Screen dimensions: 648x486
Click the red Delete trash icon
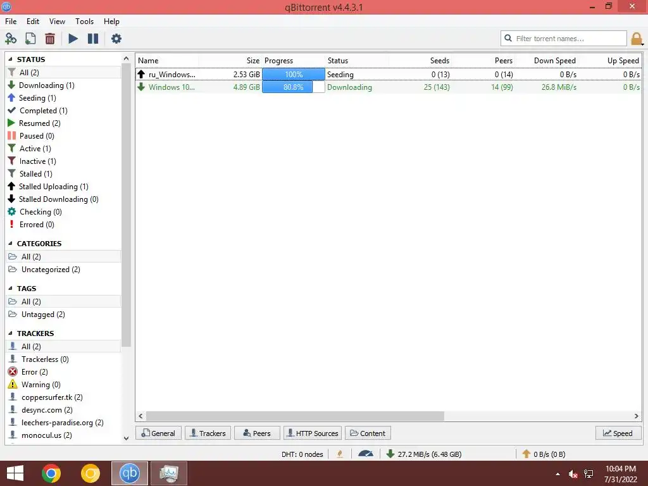pos(50,39)
